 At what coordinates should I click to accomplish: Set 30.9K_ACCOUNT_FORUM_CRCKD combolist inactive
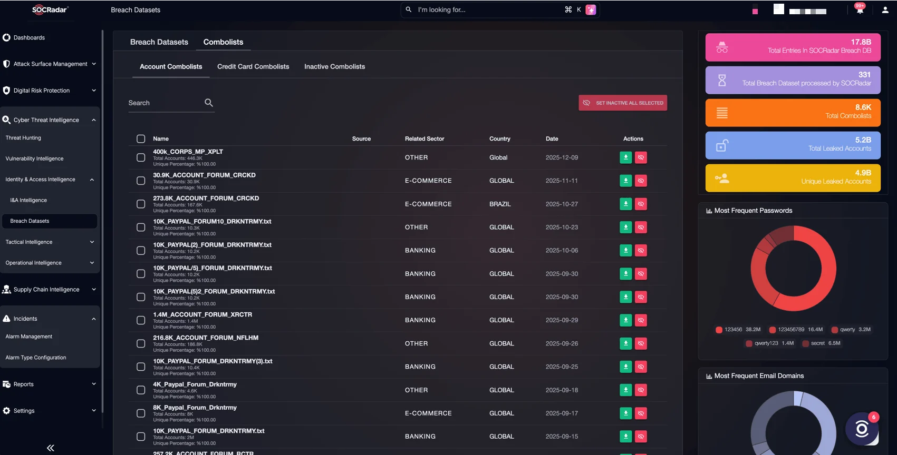point(641,181)
